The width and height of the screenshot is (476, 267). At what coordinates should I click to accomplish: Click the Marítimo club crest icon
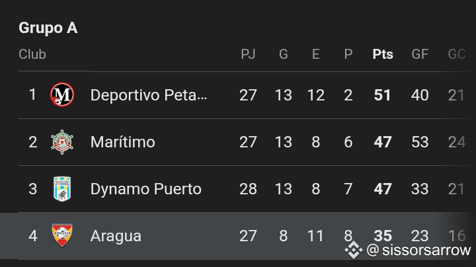point(62,142)
